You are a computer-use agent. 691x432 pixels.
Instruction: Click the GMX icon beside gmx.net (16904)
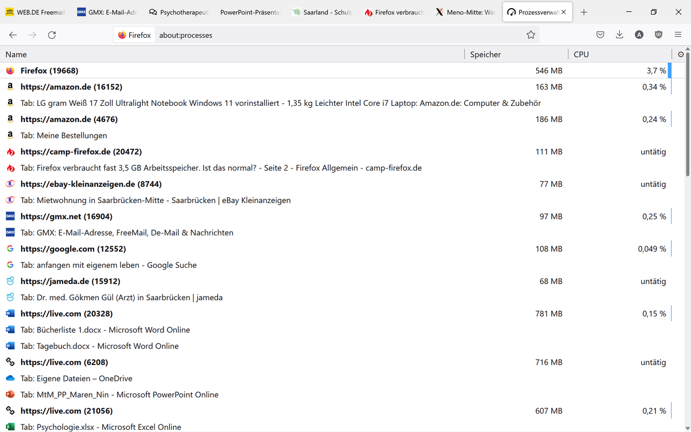(x=10, y=217)
